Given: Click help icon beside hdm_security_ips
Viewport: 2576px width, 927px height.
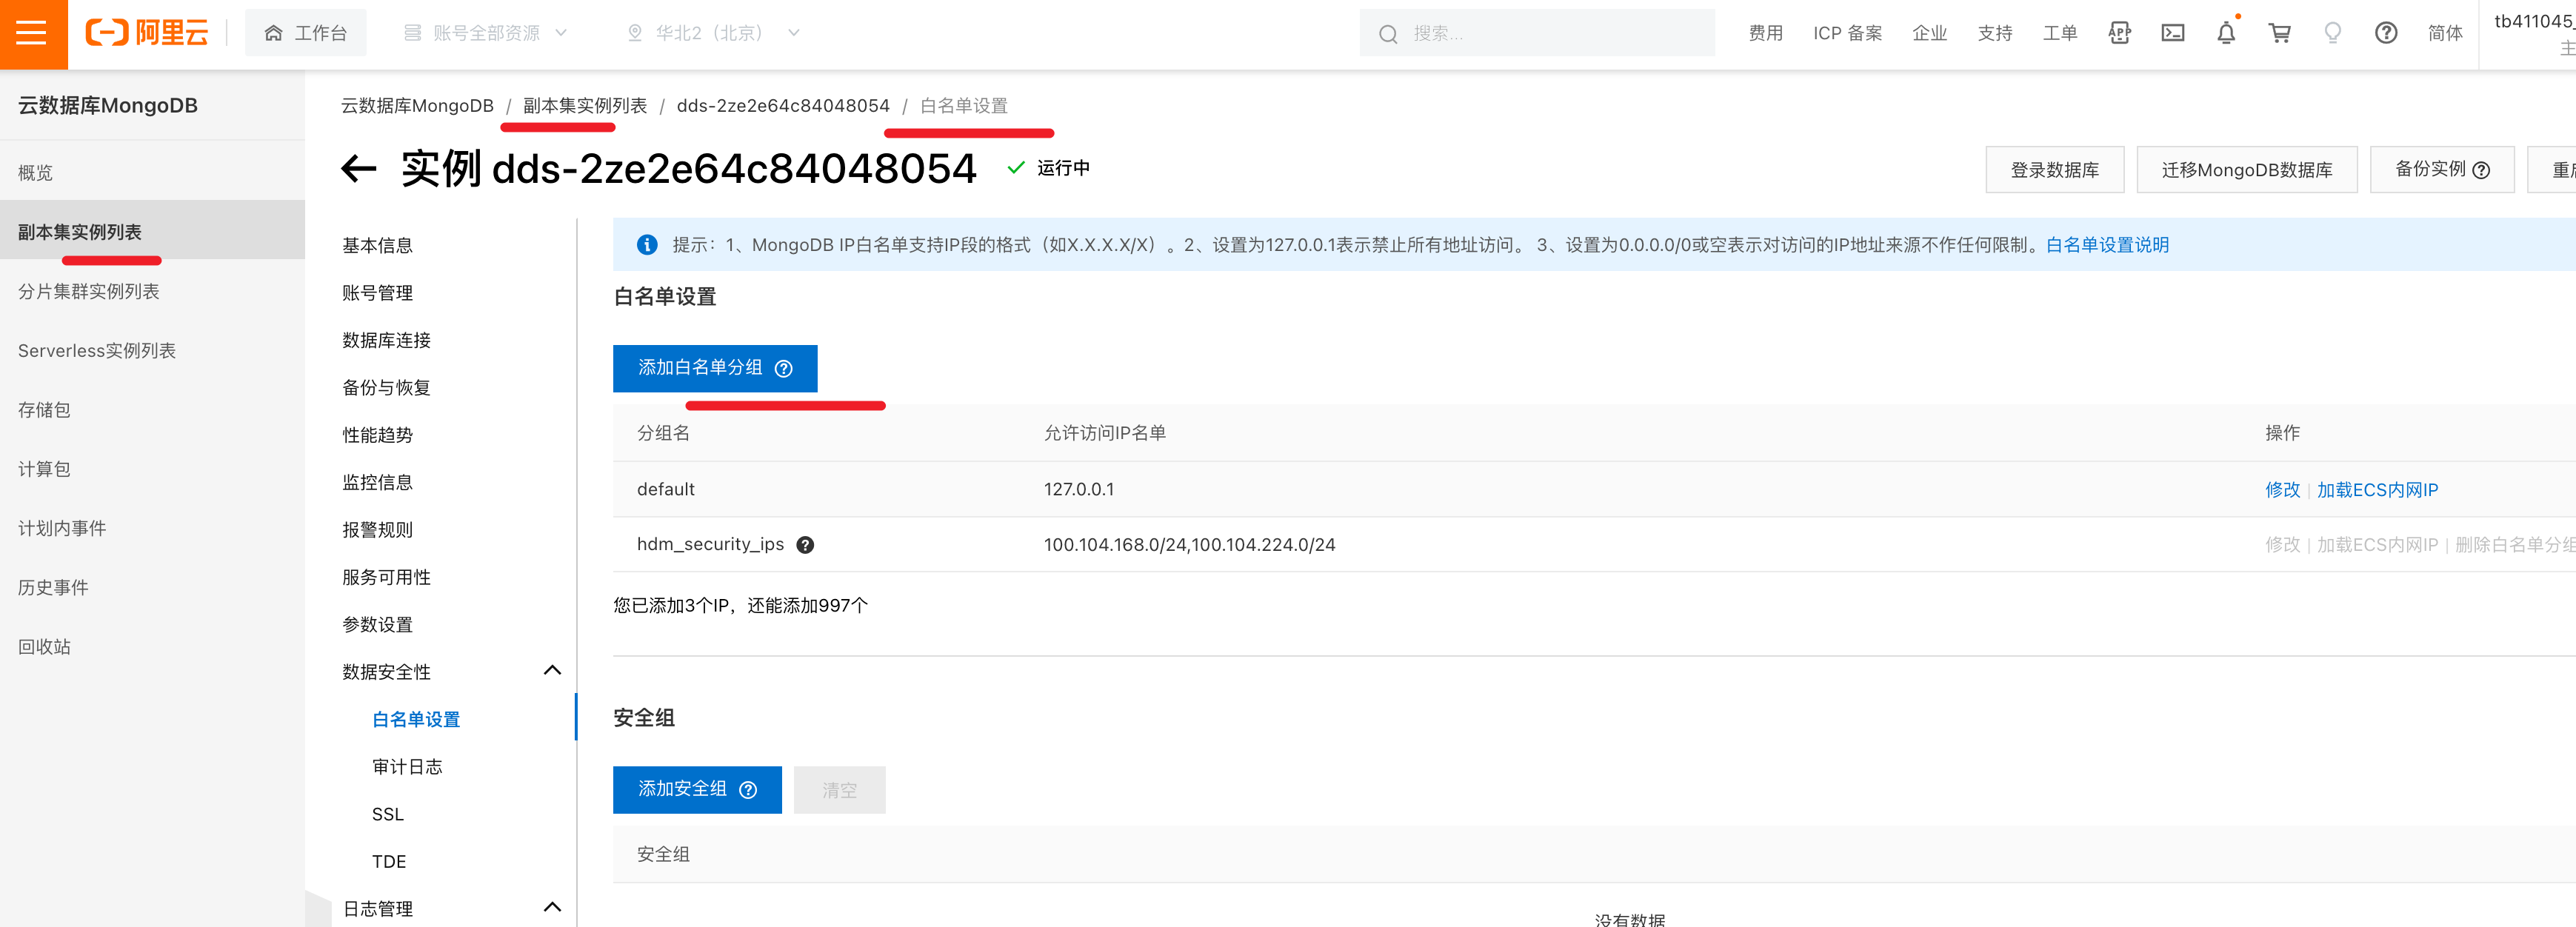Looking at the screenshot, I should (x=805, y=545).
